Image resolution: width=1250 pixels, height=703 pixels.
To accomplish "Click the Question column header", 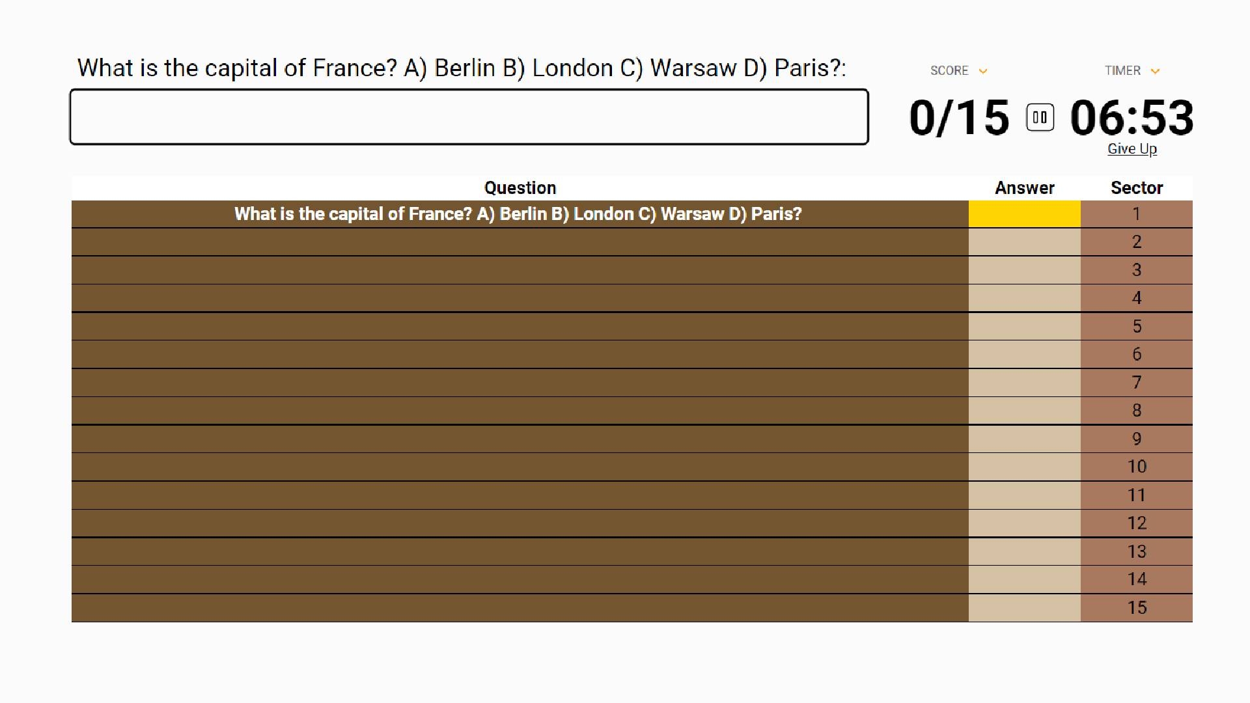I will 520,188.
